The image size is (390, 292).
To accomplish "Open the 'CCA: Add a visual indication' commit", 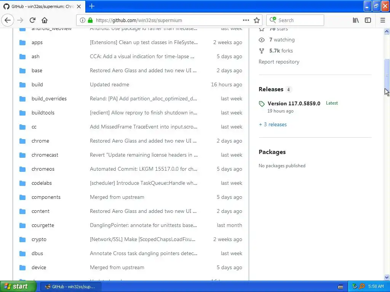I will (142, 56).
